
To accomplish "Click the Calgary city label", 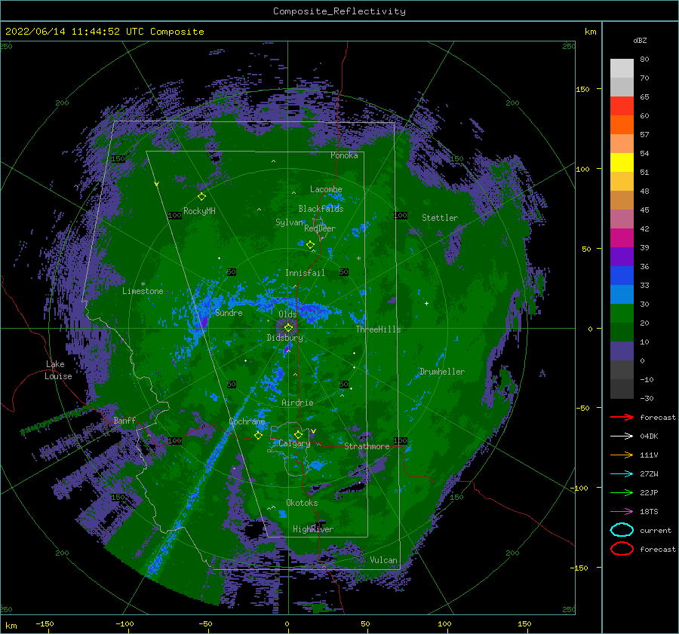I will tap(294, 443).
